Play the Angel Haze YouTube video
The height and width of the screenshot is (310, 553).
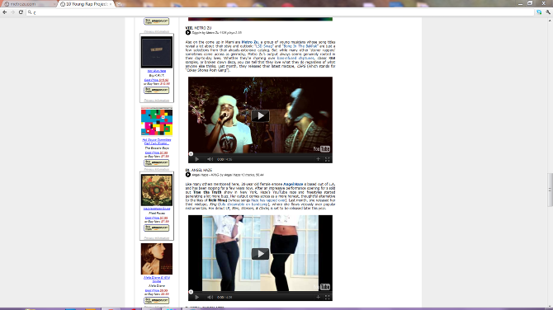(260, 254)
